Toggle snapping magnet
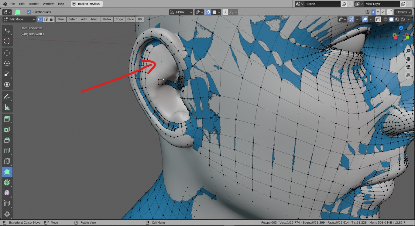 208,12
